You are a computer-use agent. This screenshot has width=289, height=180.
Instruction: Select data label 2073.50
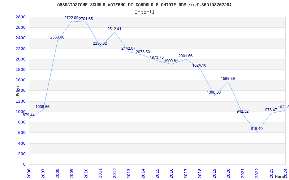click(143, 52)
